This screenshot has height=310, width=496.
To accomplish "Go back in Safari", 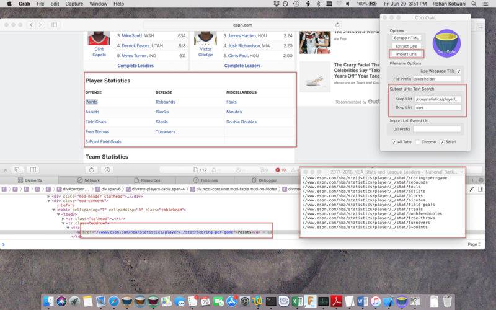I will (x=31, y=25).
